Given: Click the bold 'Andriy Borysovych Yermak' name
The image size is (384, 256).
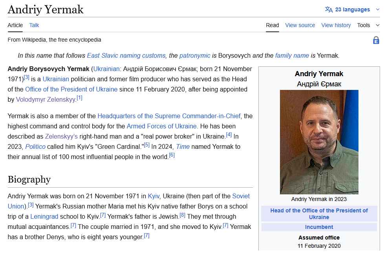Looking at the screenshot, I should 48,69.
